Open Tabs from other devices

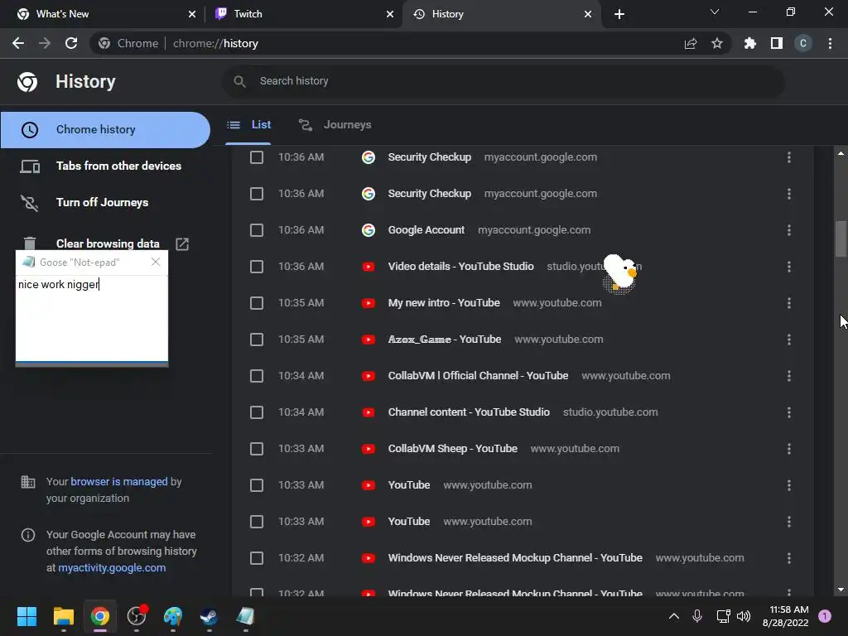pos(105,166)
